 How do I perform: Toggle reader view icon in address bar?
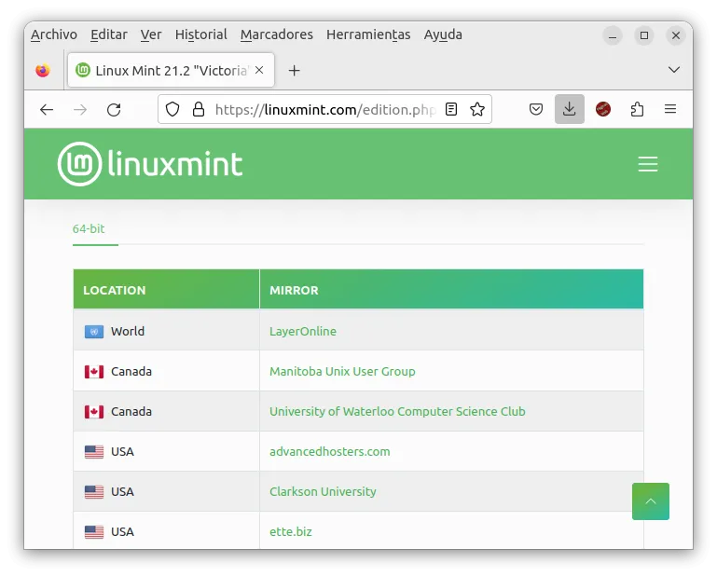(451, 109)
